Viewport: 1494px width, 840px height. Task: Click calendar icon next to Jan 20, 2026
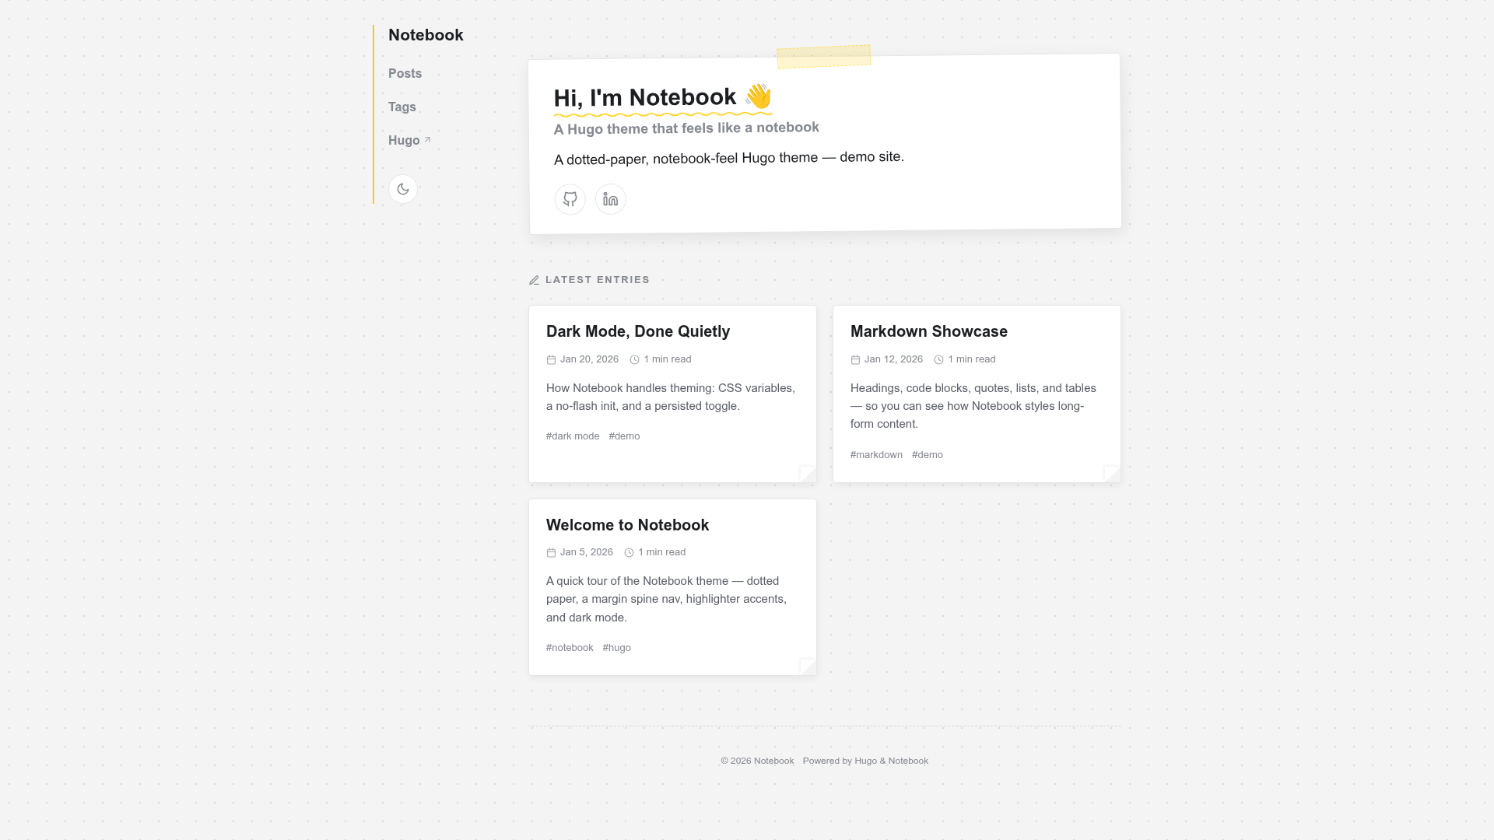pyautogui.click(x=551, y=359)
